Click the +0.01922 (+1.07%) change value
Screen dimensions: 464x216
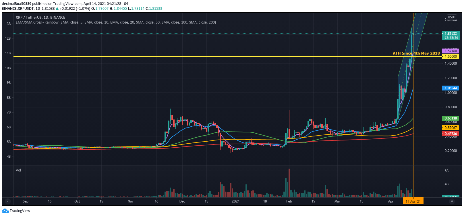point(75,9)
